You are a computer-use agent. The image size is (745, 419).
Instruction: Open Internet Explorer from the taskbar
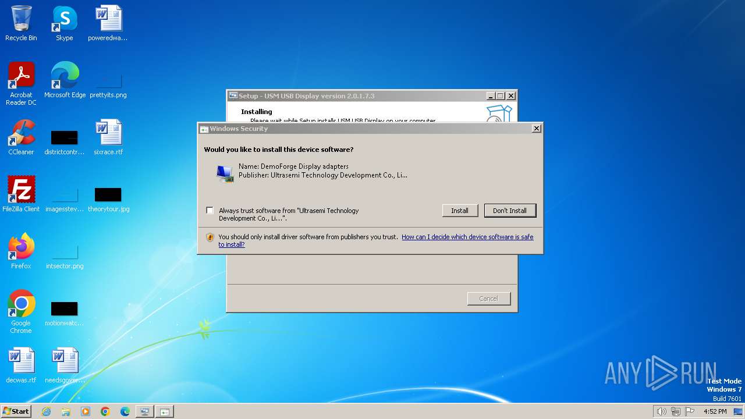(46, 411)
